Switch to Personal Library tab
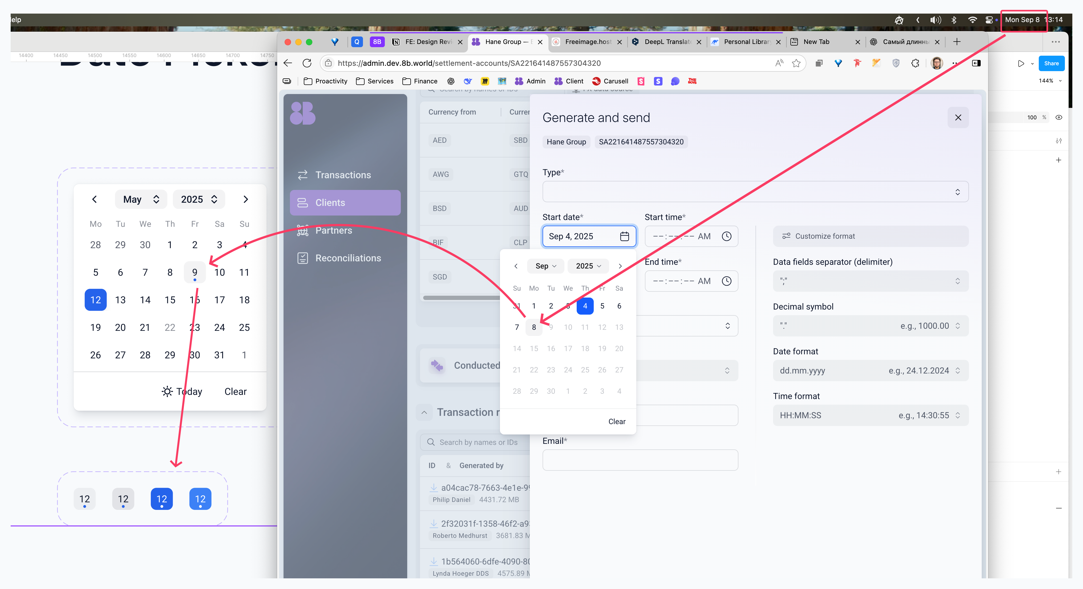Image resolution: width=1083 pixels, height=589 pixels. pyautogui.click(x=746, y=42)
